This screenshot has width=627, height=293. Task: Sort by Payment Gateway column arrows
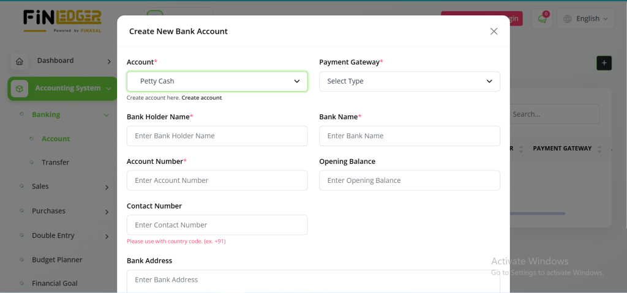coord(599,149)
